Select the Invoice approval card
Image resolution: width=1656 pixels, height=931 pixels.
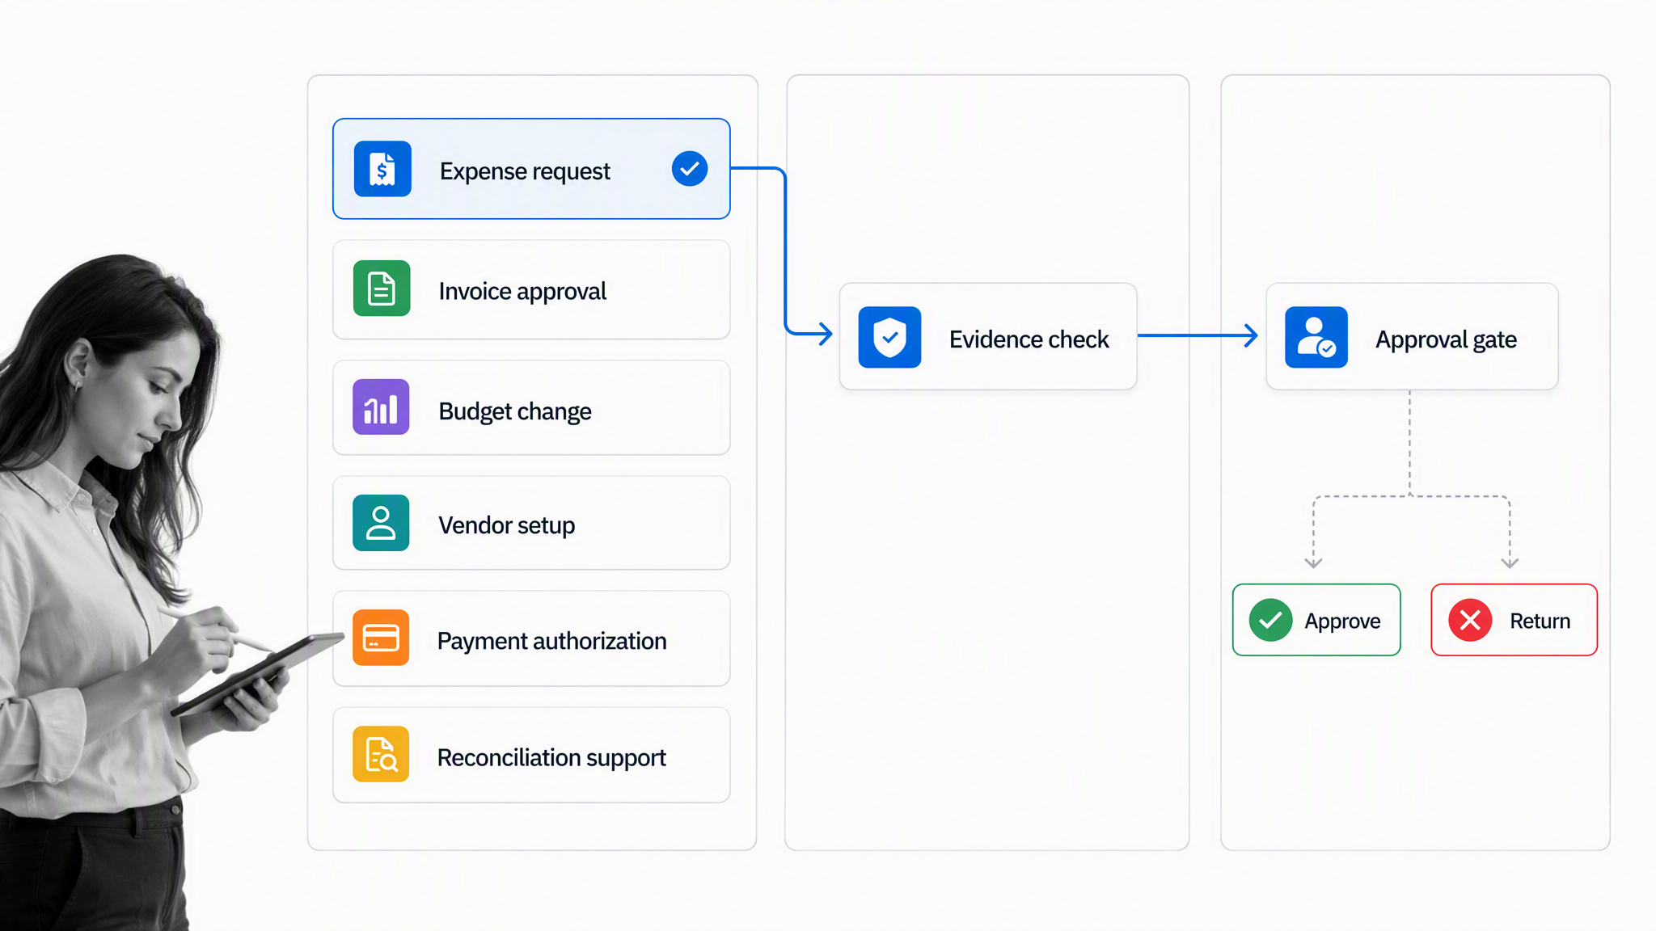pos(531,289)
